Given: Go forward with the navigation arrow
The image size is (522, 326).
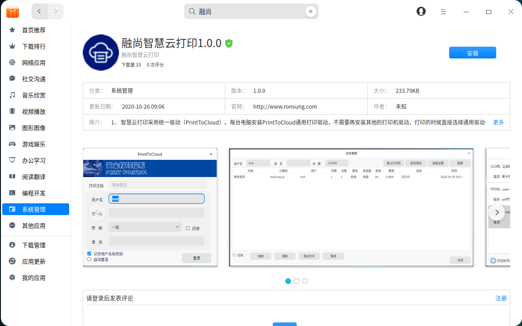Looking at the screenshot, I should click(56, 11).
